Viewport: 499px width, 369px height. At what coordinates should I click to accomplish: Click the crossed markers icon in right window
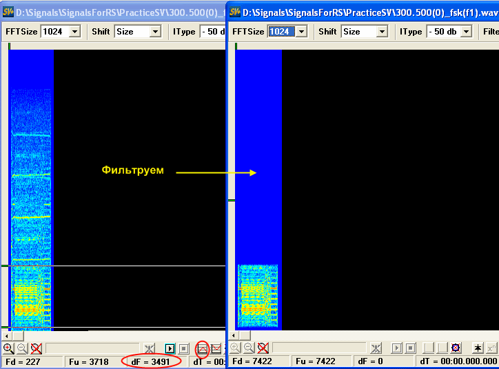point(376,348)
